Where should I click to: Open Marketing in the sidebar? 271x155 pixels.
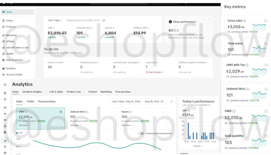10,35
